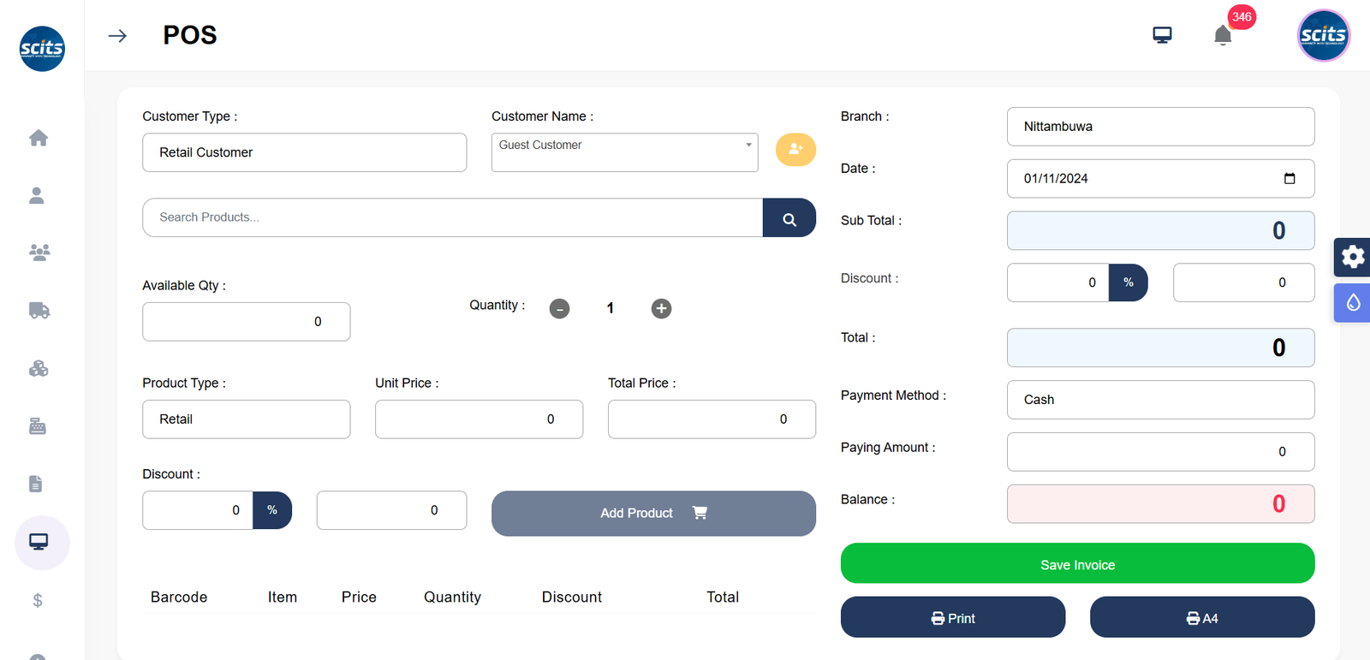Open the Guest Customer name dropdown
Viewport: 1370px width, 660px height.
(624, 152)
